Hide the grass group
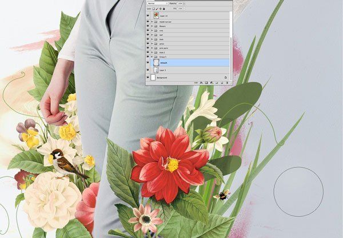 tap(148, 44)
